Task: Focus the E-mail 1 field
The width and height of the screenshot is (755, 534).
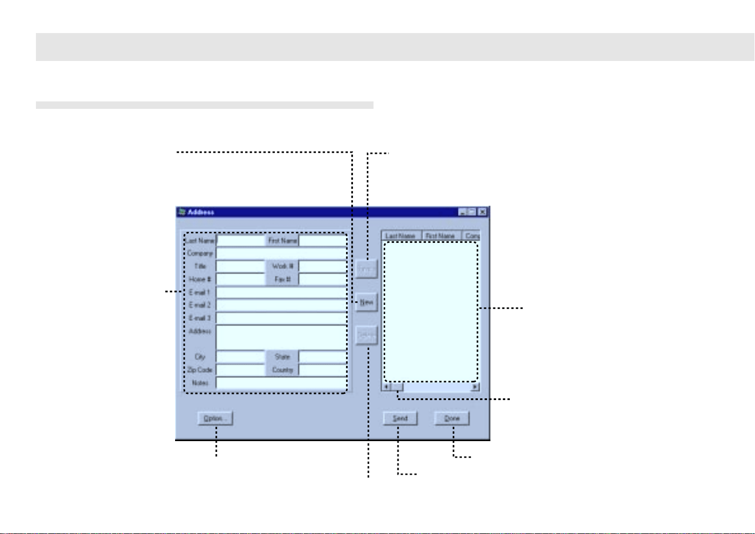Action: pos(281,292)
